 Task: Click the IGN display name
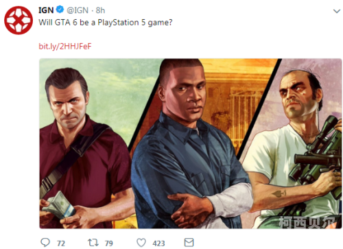46,10
